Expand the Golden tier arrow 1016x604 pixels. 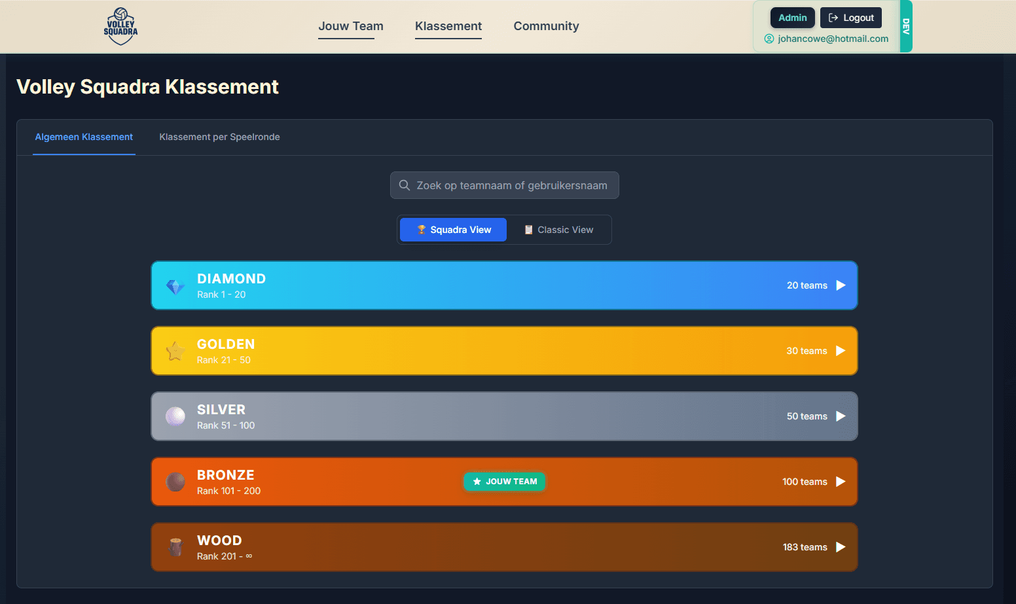841,351
